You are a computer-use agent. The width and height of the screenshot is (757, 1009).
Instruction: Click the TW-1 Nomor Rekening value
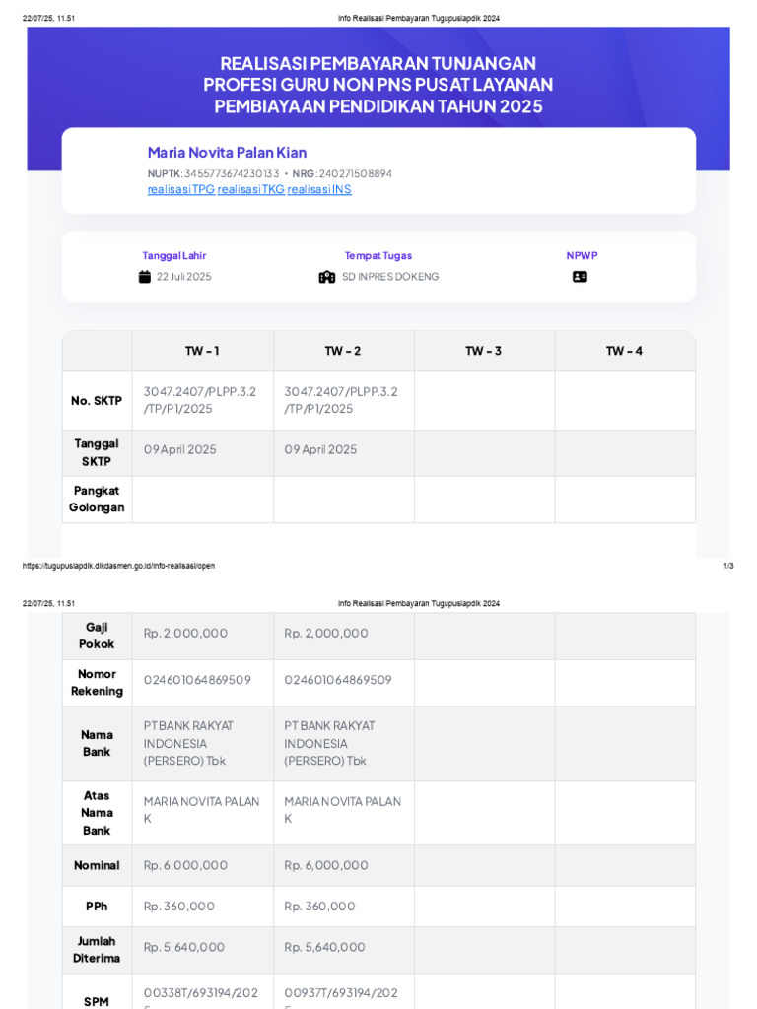pyautogui.click(x=197, y=680)
